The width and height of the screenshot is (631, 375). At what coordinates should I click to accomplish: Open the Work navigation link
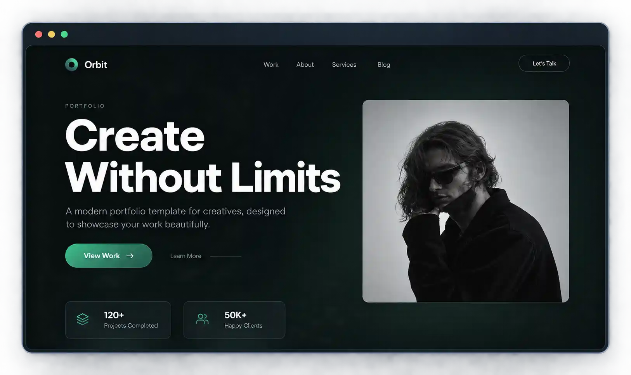coord(271,65)
